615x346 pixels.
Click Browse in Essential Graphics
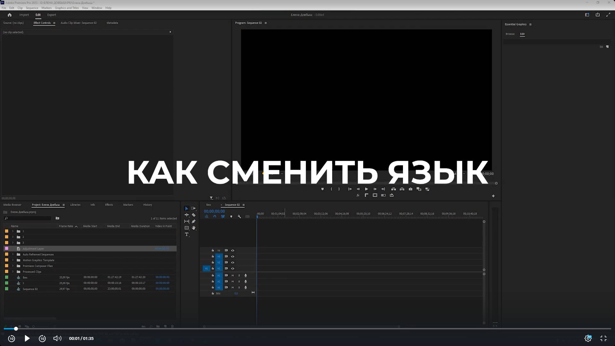[510, 34]
